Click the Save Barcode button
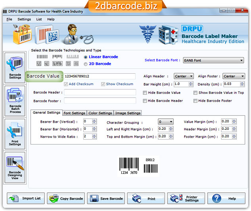The image size is (251, 211). point(106,198)
